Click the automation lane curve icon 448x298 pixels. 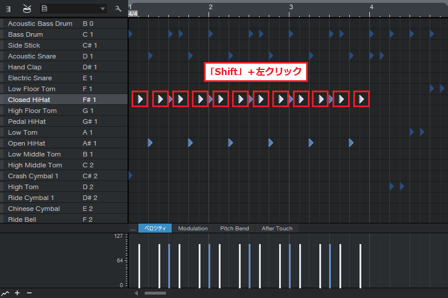(x=5, y=293)
